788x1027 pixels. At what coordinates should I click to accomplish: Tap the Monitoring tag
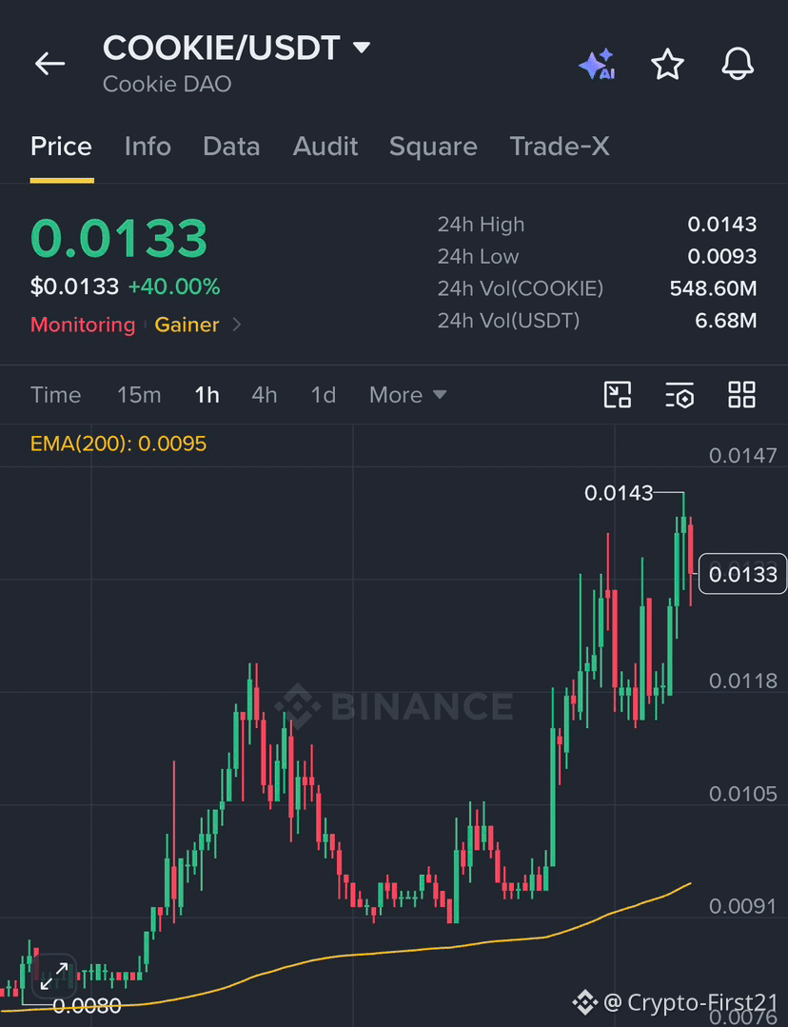tap(83, 325)
